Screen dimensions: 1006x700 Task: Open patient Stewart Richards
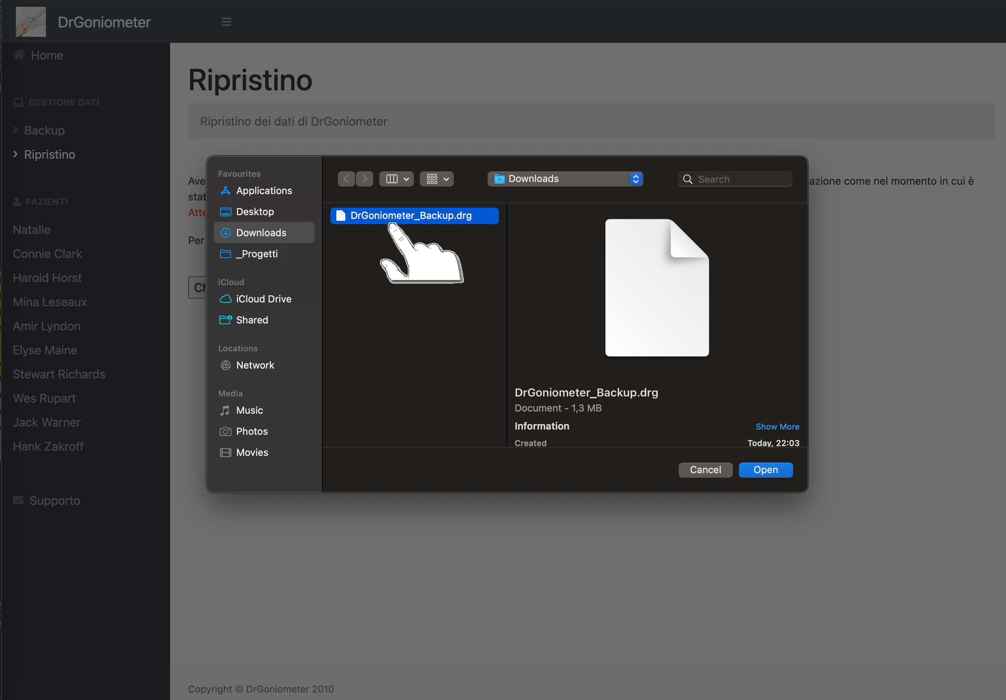(59, 374)
